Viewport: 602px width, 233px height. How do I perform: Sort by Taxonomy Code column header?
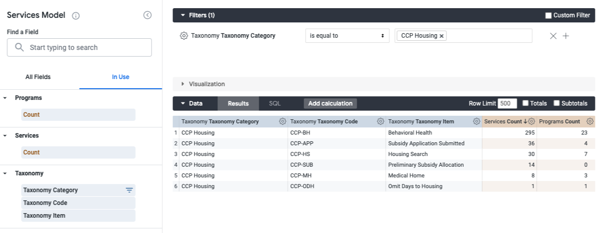[324, 121]
